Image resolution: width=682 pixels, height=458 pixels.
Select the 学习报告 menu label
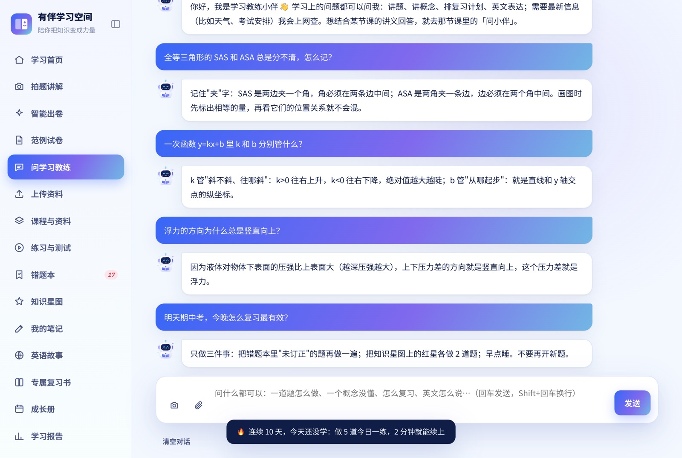(x=47, y=436)
